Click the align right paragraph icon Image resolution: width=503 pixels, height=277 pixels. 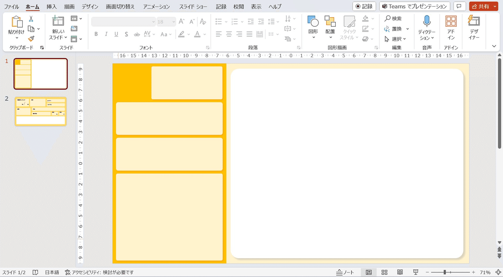(x=239, y=34)
